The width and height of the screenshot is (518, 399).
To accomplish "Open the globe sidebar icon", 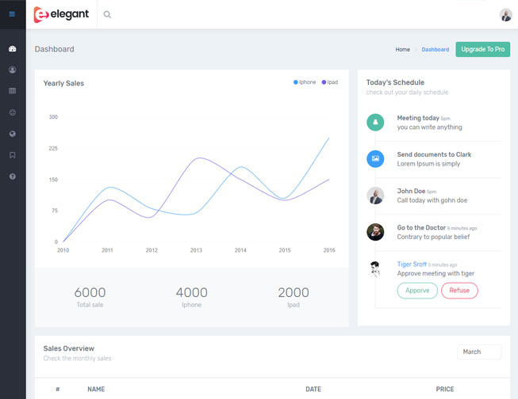I will (x=13, y=134).
